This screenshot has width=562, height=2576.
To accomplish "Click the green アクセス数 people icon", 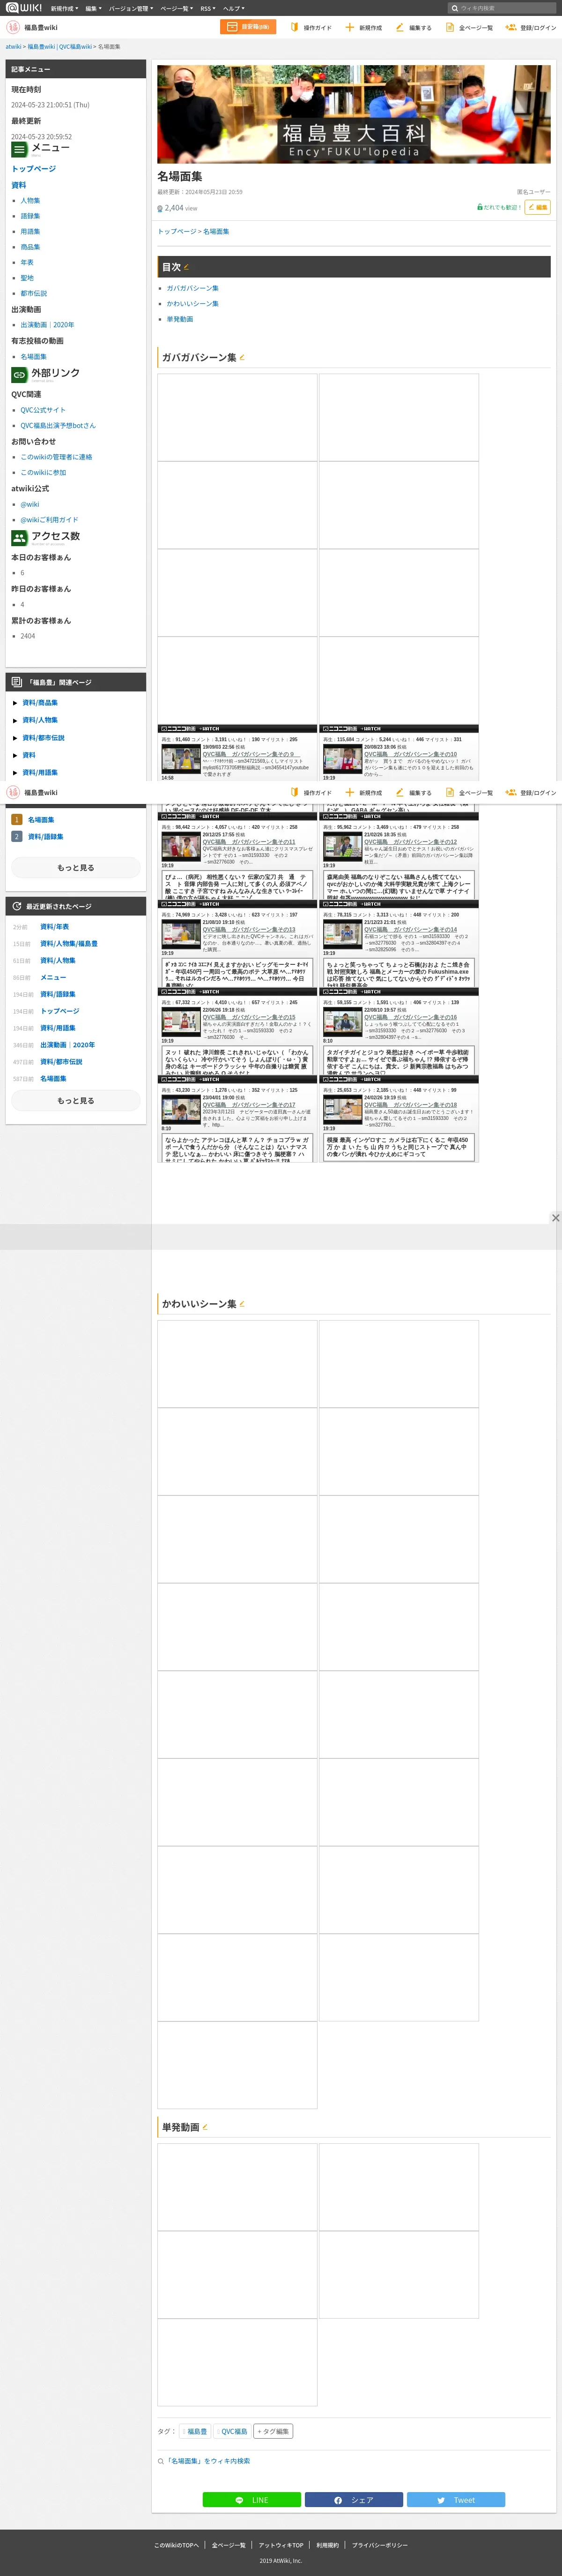I will point(19,537).
